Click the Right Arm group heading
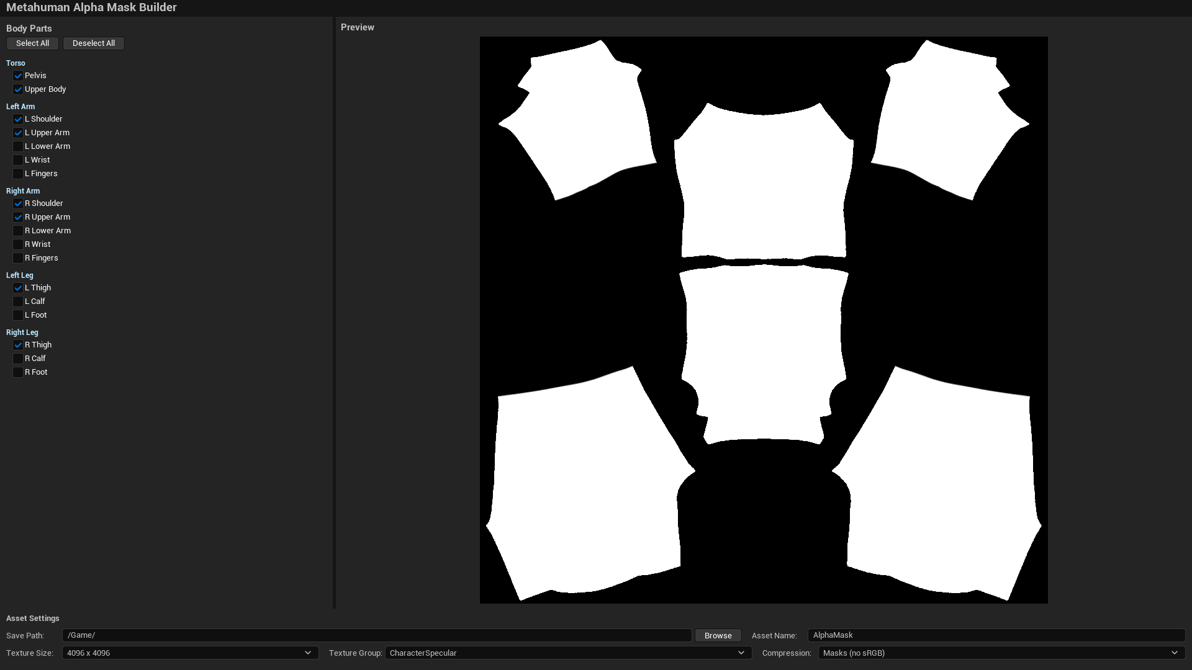 coord(23,191)
